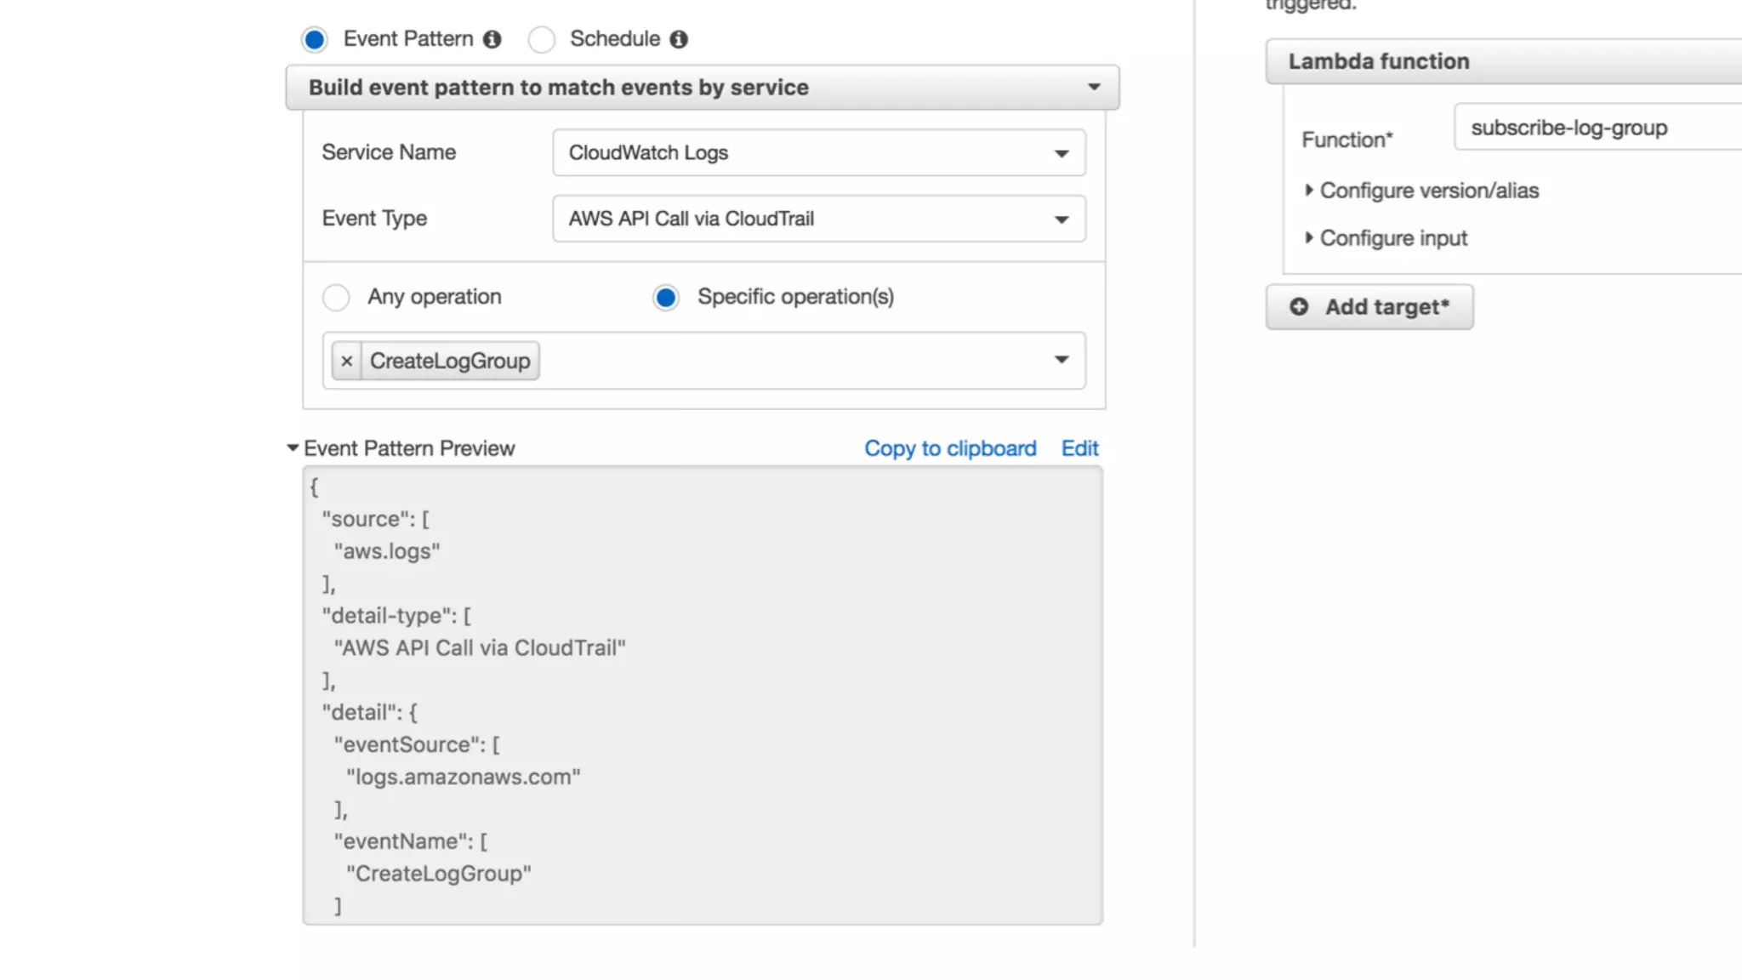Click the Add target button
This screenshot has width=1742, height=980.
1369,306
